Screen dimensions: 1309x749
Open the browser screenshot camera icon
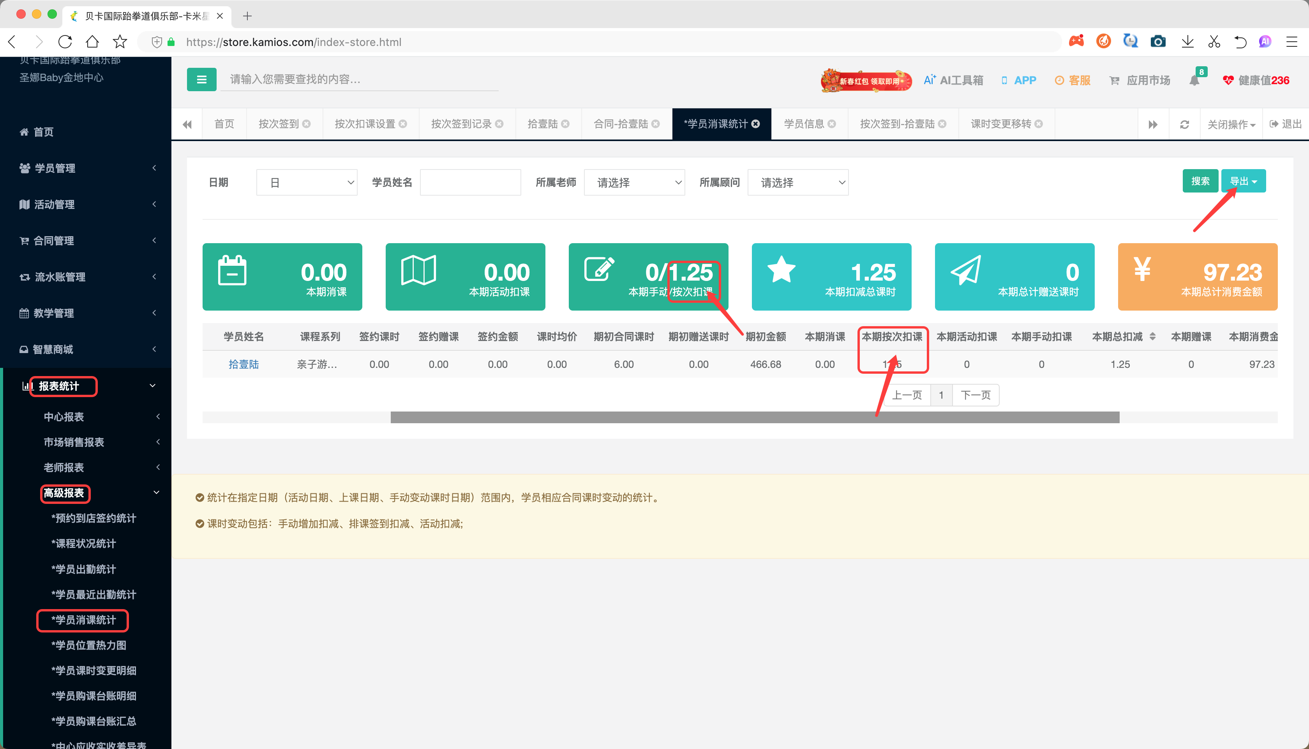point(1158,42)
